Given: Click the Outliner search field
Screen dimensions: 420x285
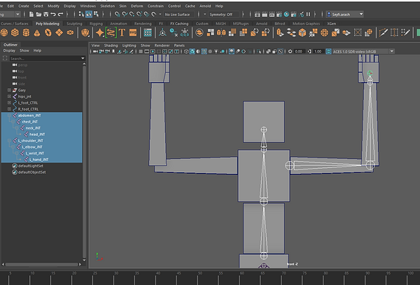Looking at the screenshot, I should pos(45,58).
